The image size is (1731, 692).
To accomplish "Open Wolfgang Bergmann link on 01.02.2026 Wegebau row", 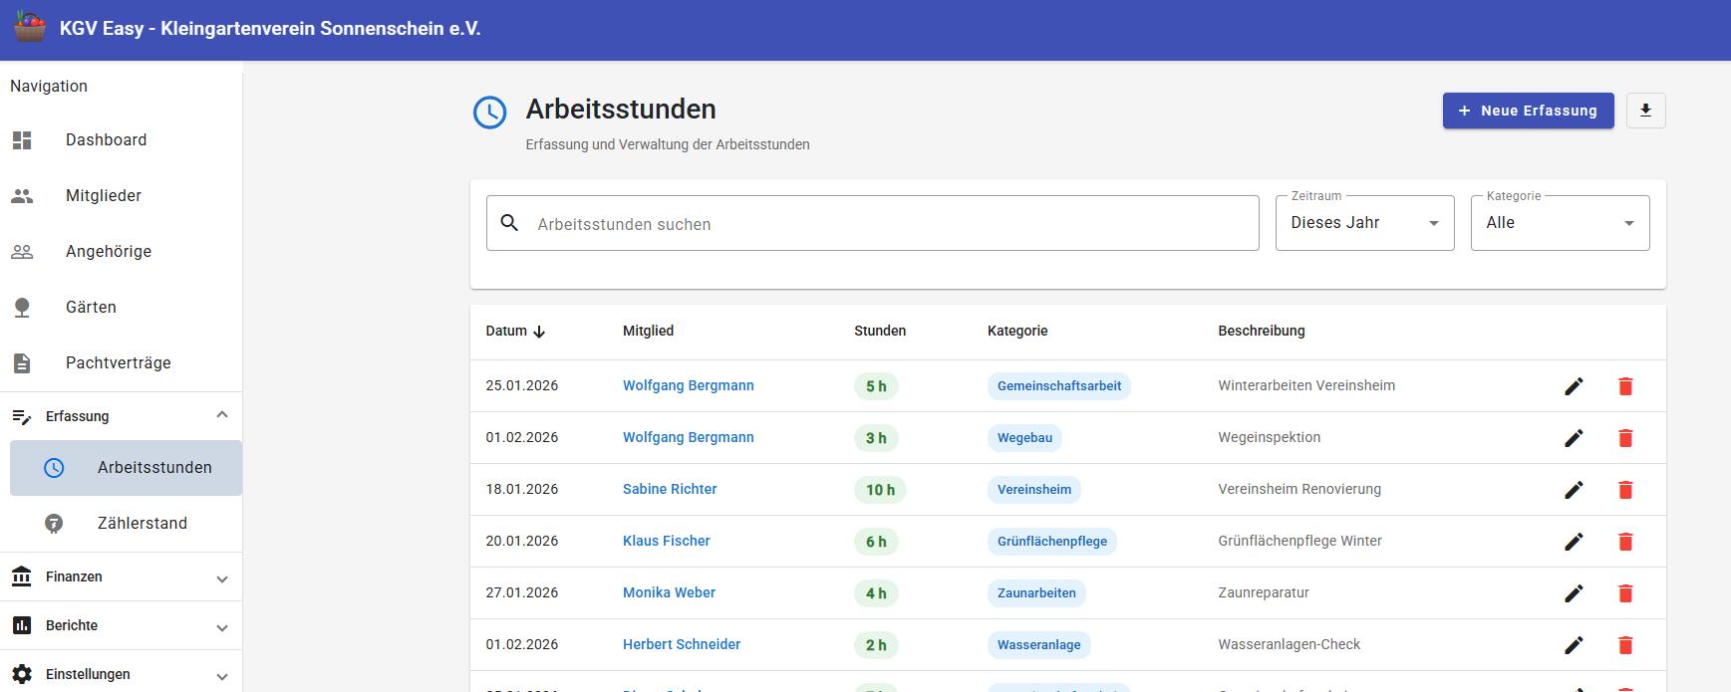I will coord(688,437).
